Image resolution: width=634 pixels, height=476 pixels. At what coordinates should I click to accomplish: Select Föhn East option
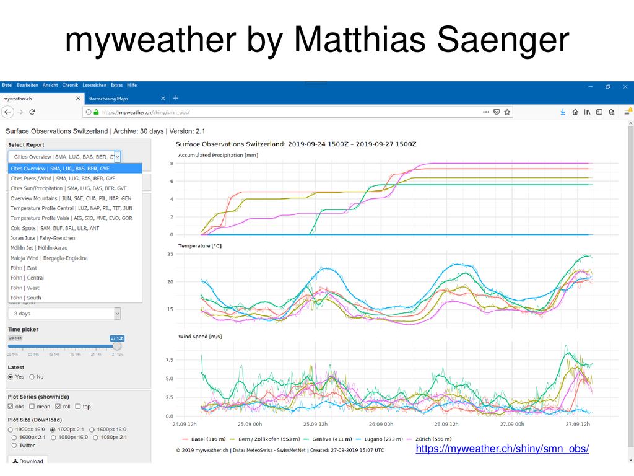[x=75, y=268]
